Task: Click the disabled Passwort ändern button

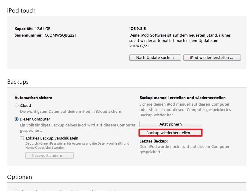Action: [49, 156]
